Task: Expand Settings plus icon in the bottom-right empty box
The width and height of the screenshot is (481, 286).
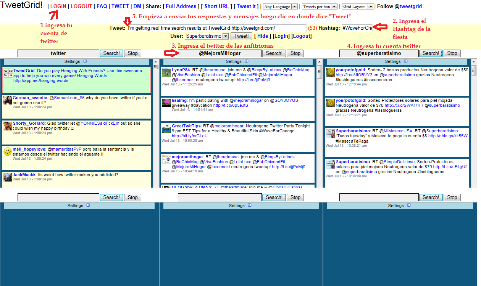Action: (409, 205)
